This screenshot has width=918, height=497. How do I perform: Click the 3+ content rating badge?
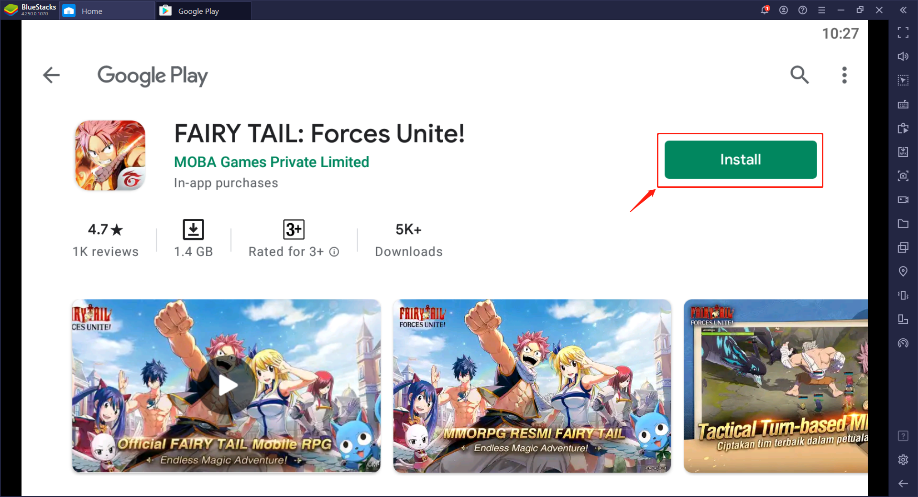click(294, 229)
